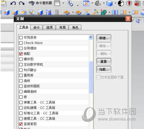The height and width of the screenshot is (129, 144).
Task: Enable the 可视报告 toolbar checkbox
Action: coord(21,37)
